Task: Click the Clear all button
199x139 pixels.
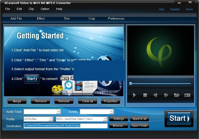Action: [x=88, y=101]
